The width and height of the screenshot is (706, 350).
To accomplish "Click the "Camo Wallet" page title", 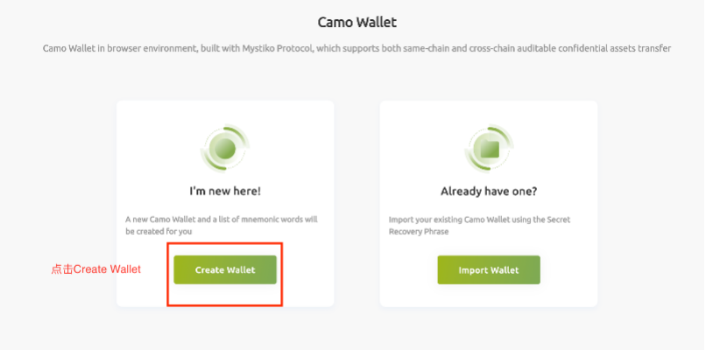I will [350, 22].
